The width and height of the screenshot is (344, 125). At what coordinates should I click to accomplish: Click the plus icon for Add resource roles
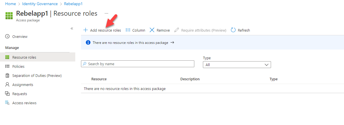pos(85,30)
